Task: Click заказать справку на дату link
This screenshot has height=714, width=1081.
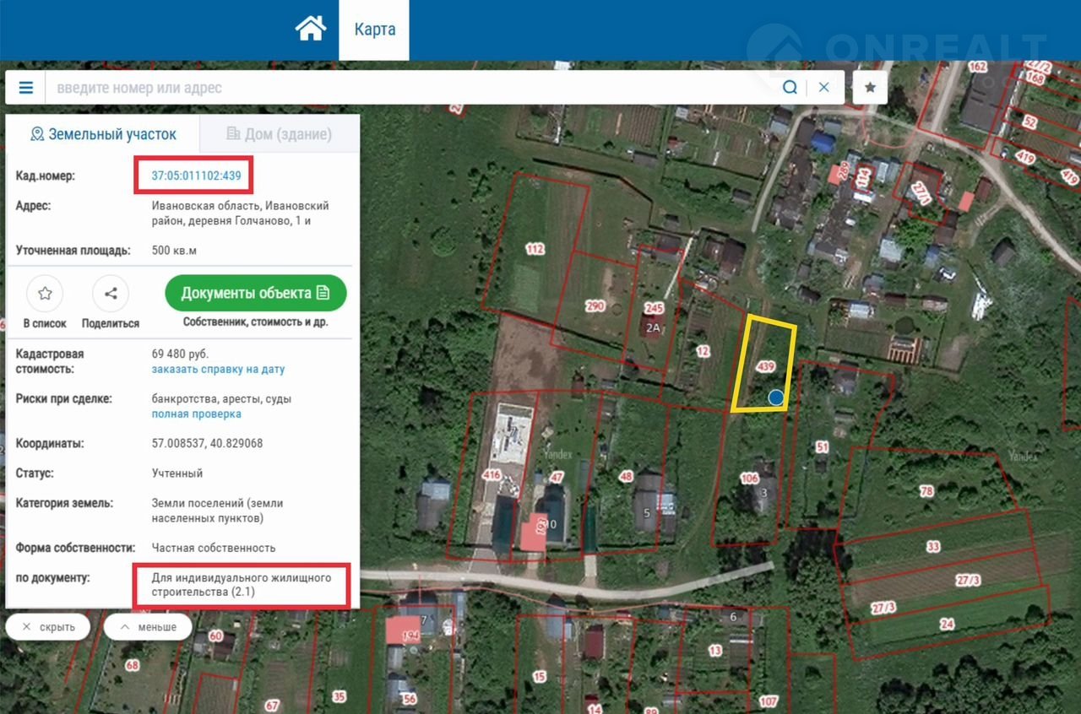Action: (x=218, y=370)
